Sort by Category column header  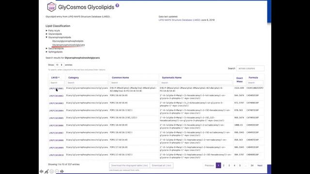click(74, 77)
